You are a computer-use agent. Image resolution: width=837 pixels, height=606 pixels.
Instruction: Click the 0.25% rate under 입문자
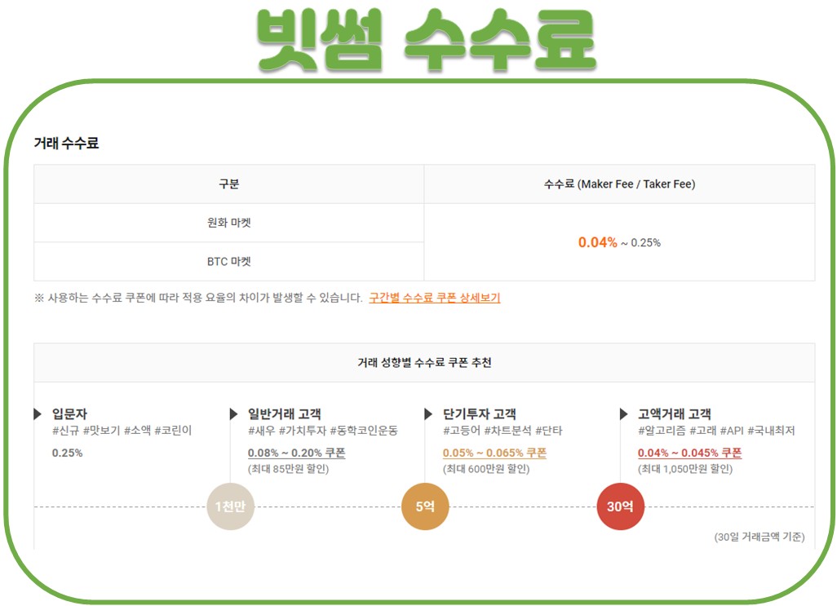[67, 453]
